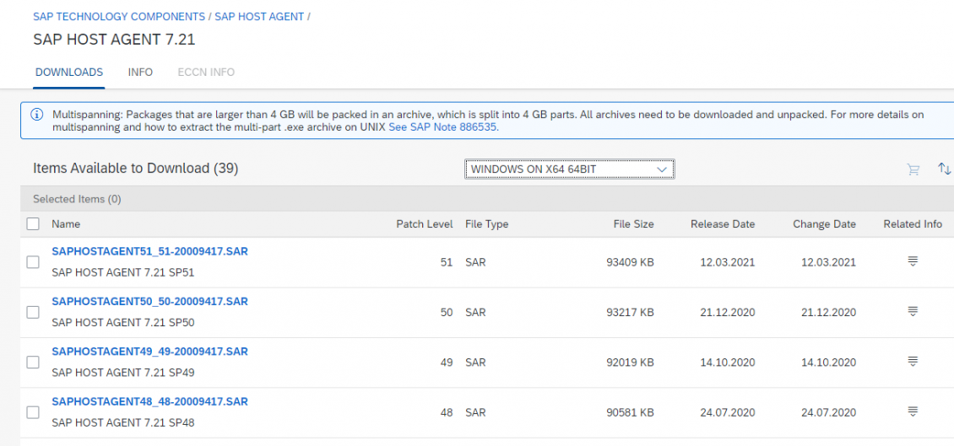Open related info for SAPHOSTAGENT49 row

[x=912, y=362]
